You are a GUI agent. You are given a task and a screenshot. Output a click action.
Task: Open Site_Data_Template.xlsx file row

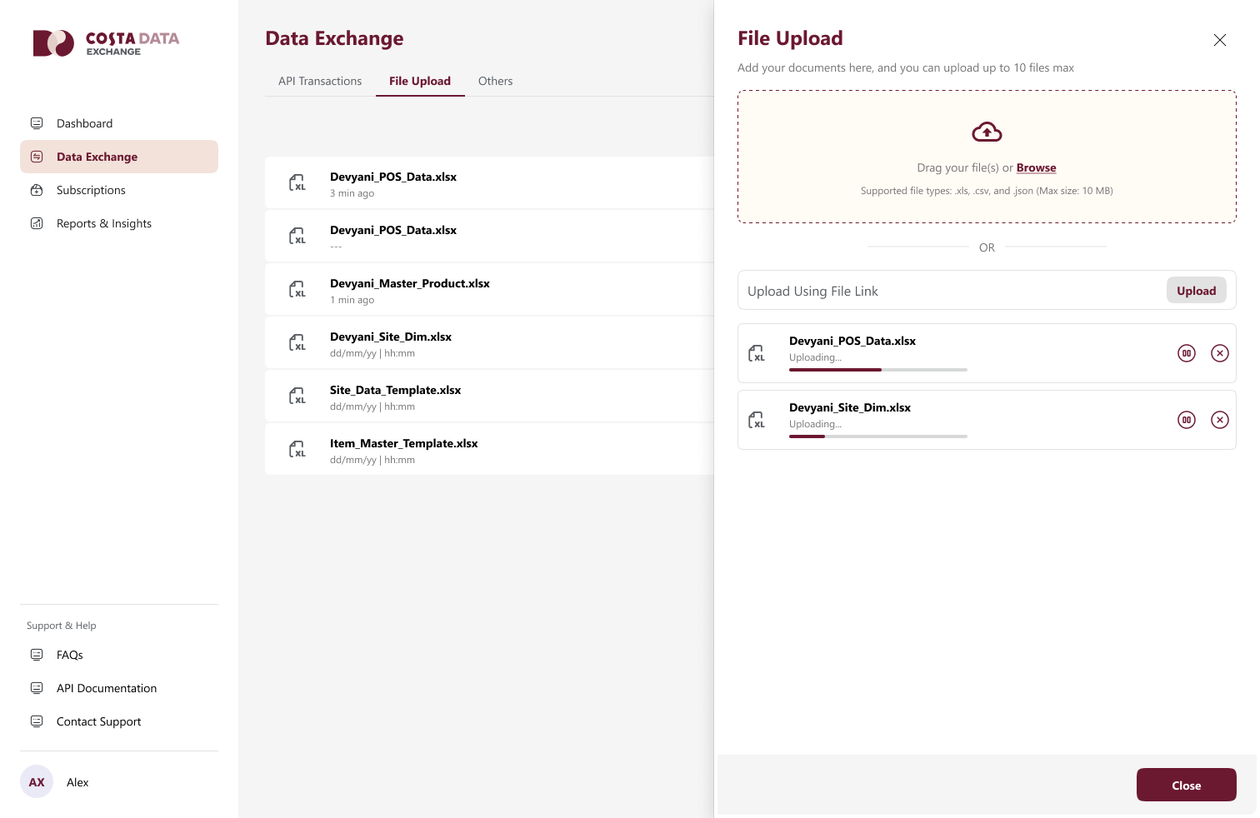point(489,396)
